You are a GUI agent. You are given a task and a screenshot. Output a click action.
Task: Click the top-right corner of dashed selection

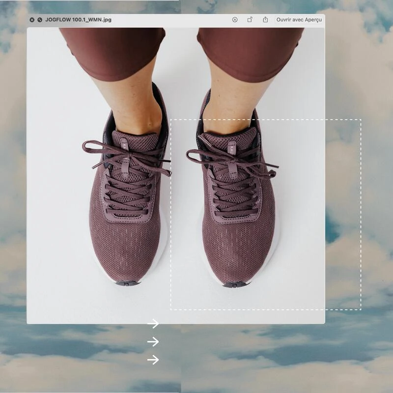(361, 119)
